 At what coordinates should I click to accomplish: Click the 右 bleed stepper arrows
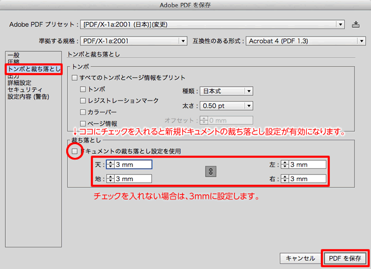coord(285,179)
